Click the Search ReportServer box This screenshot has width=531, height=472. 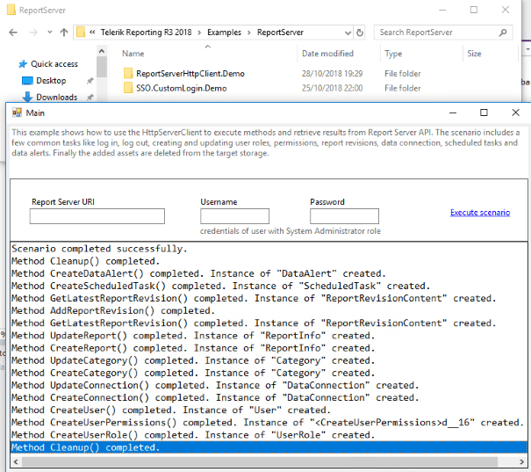click(x=443, y=33)
